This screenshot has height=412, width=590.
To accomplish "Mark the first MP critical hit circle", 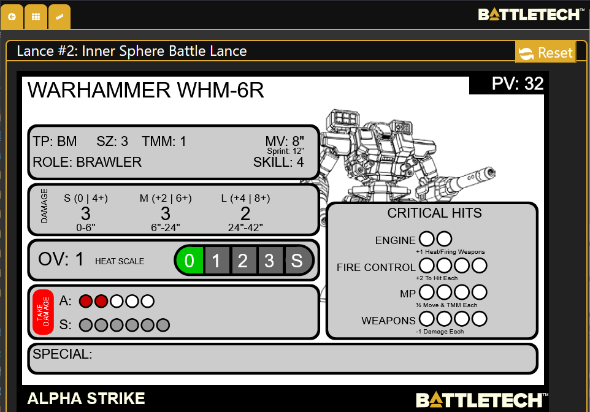I will [x=427, y=292].
